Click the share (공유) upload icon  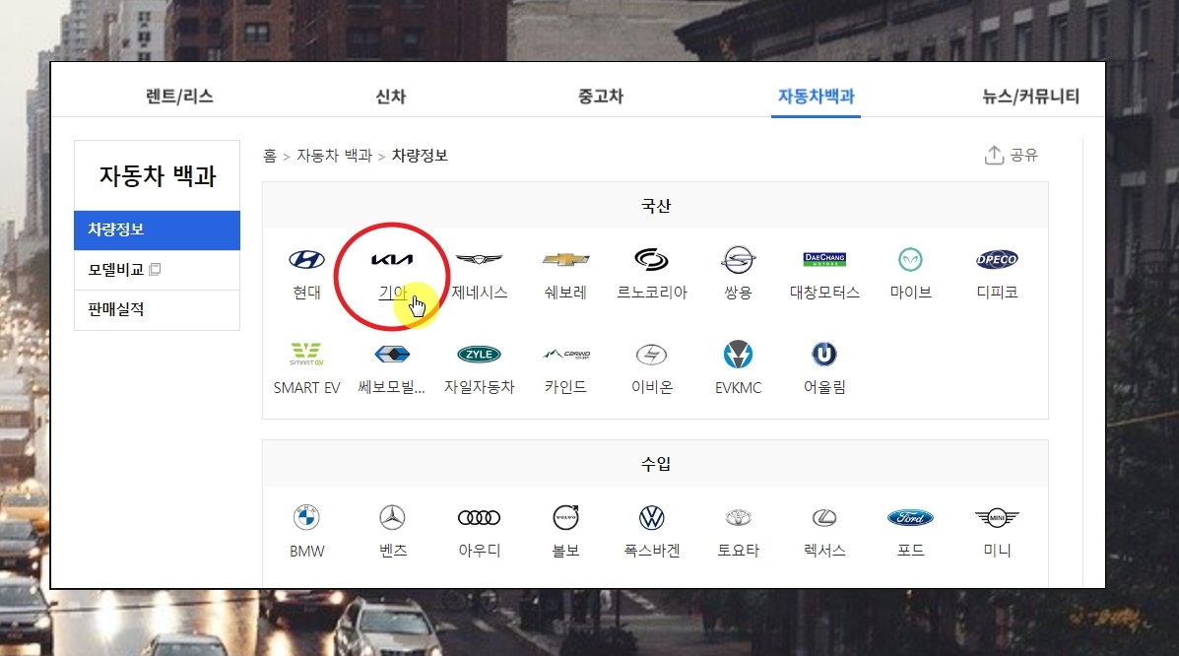(994, 155)
